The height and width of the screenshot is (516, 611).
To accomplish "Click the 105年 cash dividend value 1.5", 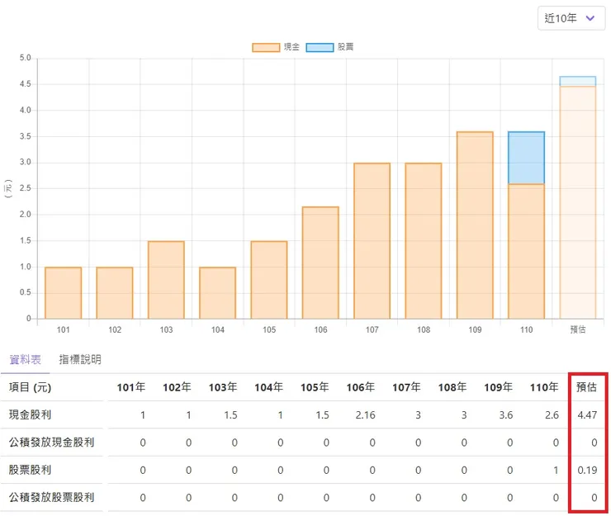I will [x=322, y=415].
